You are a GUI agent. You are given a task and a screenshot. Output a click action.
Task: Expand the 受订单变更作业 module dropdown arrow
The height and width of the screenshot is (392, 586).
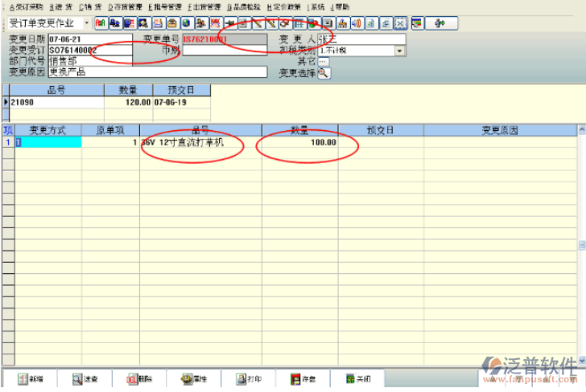(87, 23)
